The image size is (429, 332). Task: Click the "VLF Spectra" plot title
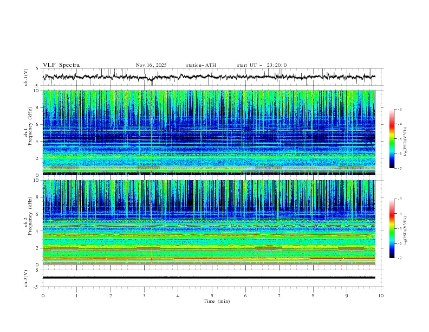(x=61, y=65)
